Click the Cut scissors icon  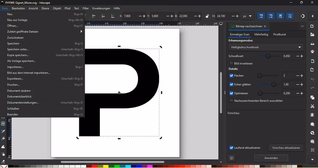(x=312, y=106)
